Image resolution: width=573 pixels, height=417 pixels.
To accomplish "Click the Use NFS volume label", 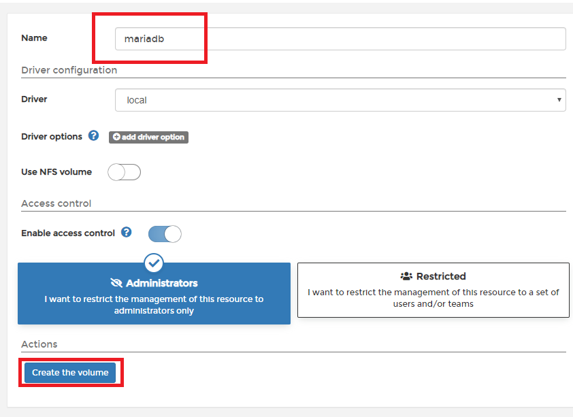I will coord(56,172).
